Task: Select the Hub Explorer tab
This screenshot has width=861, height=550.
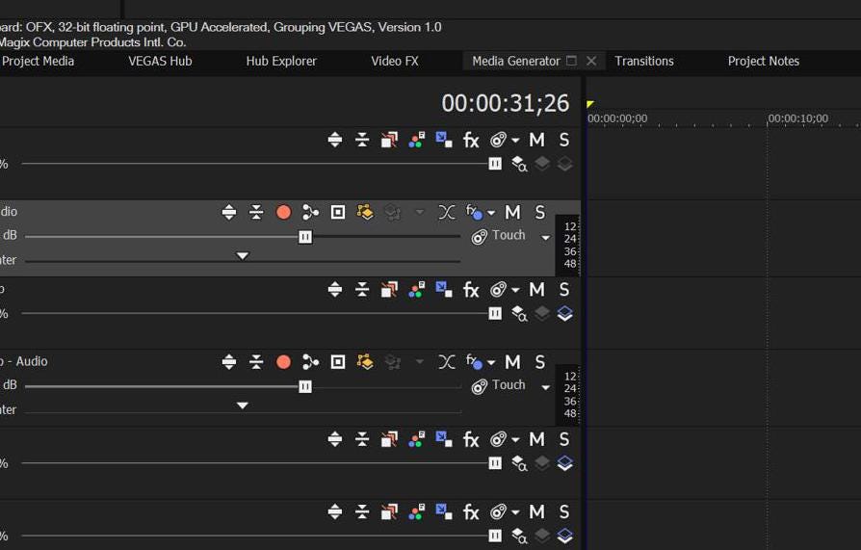Action: (281, 61)
